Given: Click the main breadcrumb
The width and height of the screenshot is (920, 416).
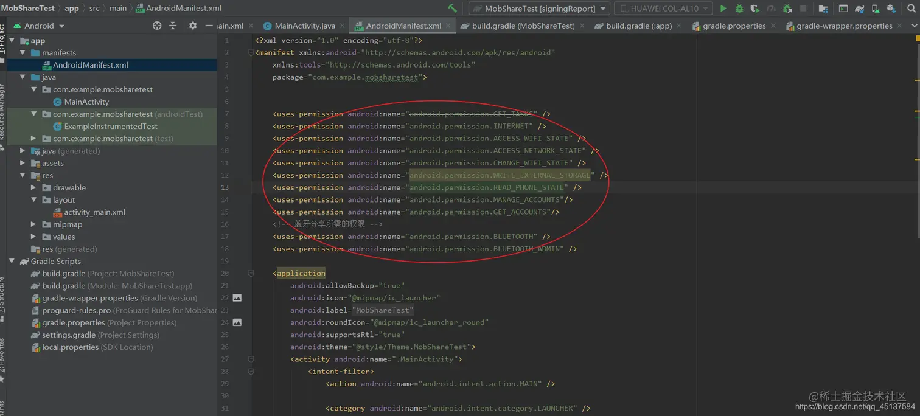Looking at the screenshot, I should click(118, 9).
